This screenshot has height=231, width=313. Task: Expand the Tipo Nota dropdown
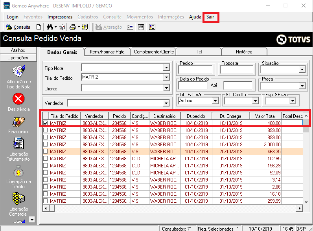click(x=166, y=68)
